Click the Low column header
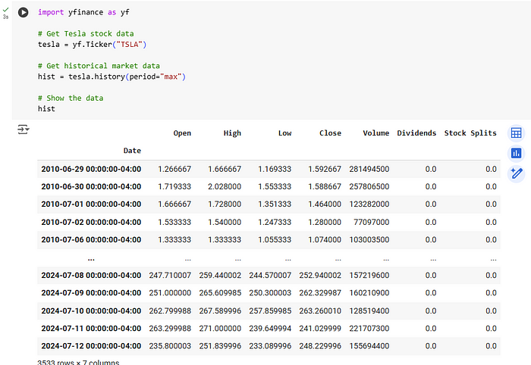Viewport: 531px width, 365px height. 284,133
